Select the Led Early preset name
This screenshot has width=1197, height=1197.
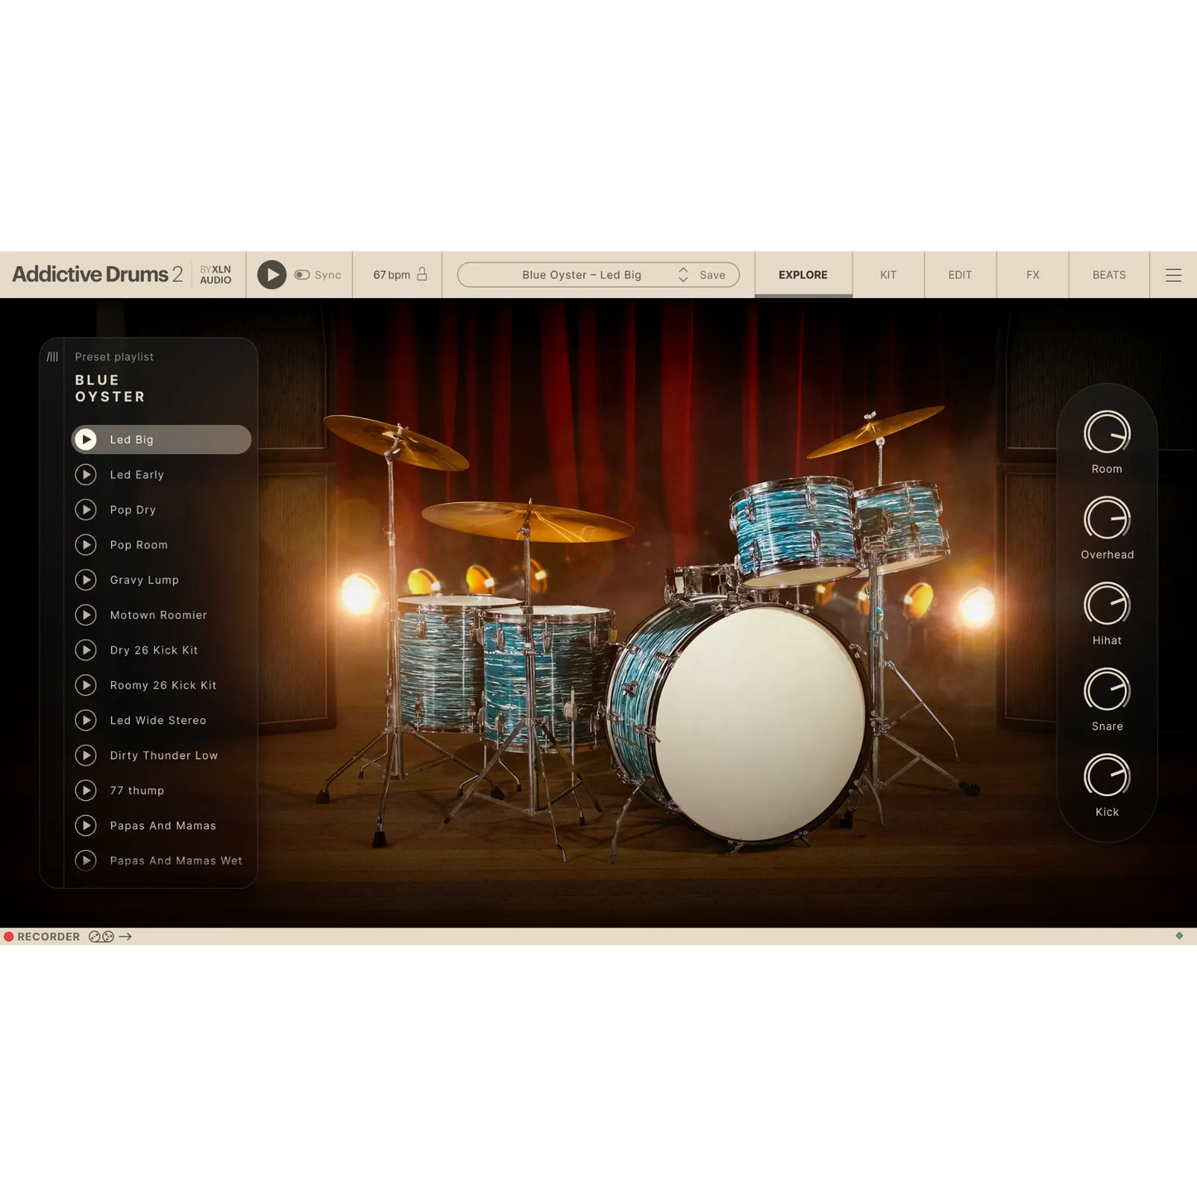click(138, 475)
